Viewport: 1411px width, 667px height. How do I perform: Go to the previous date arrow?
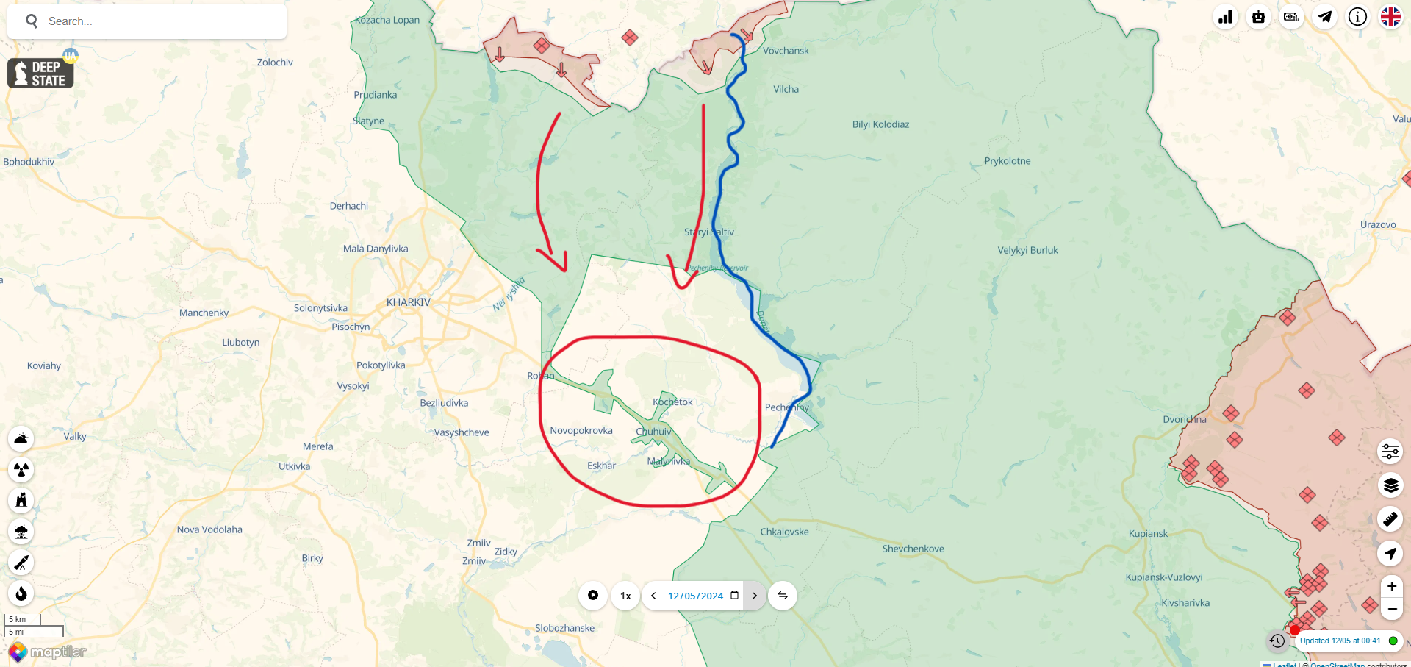pos(653,596)
